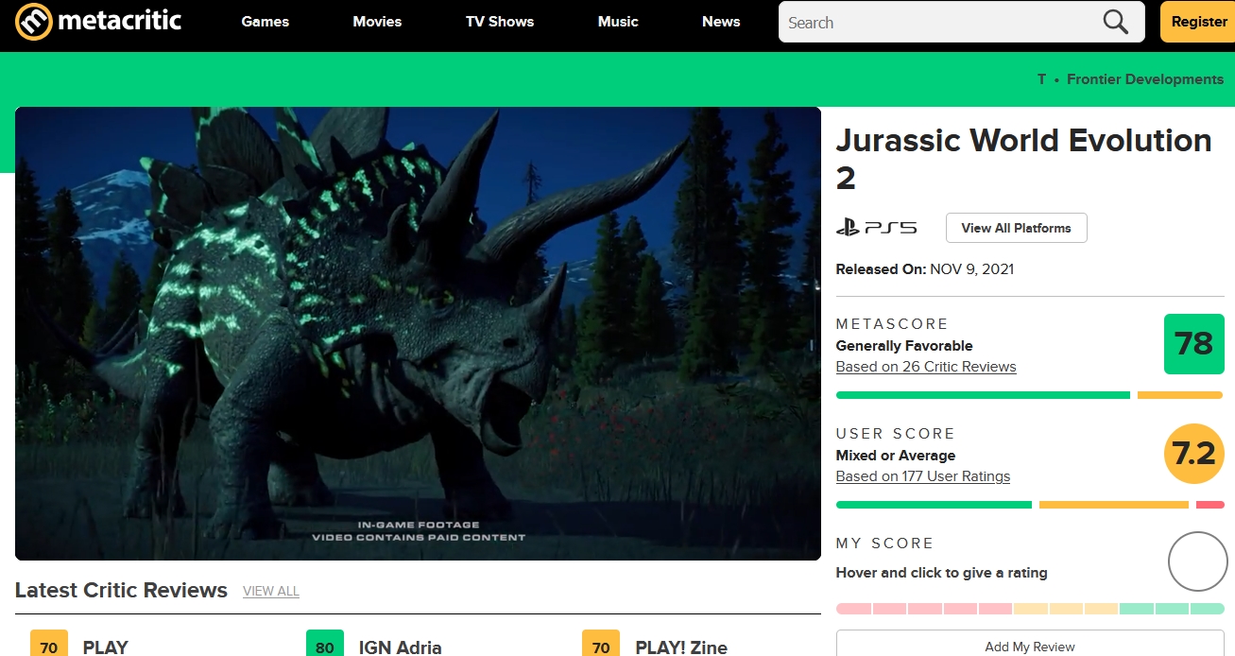Click the metacritic wordmark text
Image resolution: width=1235 pixels, height=656 pixels.
click(119, 21)
